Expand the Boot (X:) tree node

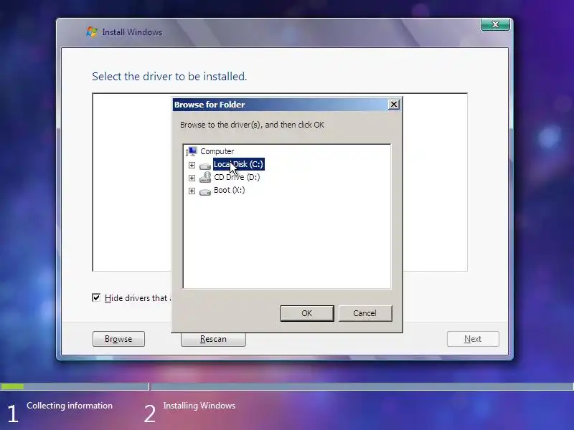pos(192,191)
